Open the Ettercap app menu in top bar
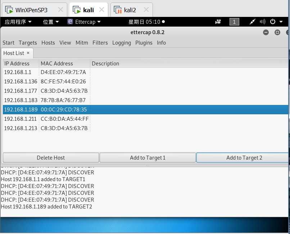 point(84,22)
